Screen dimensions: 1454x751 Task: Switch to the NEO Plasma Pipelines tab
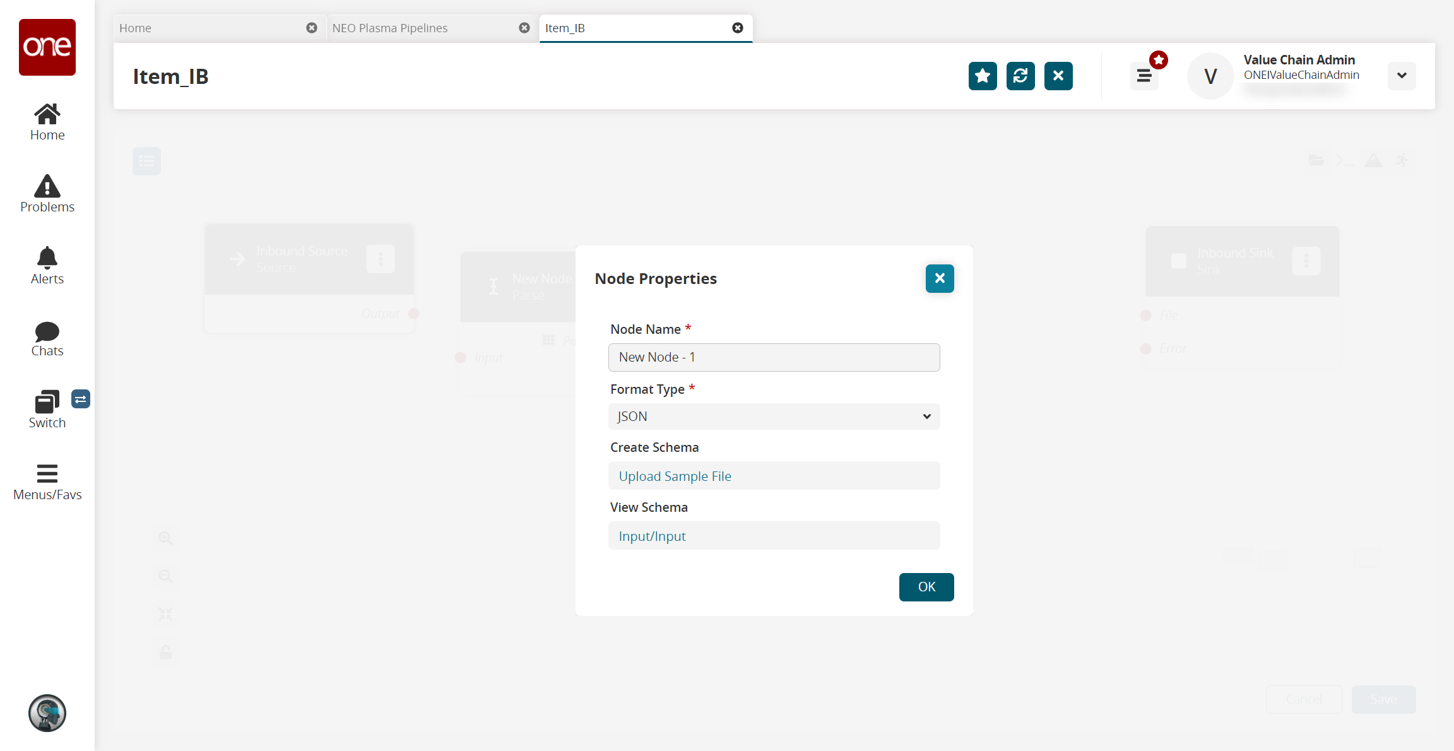(390, 28)
